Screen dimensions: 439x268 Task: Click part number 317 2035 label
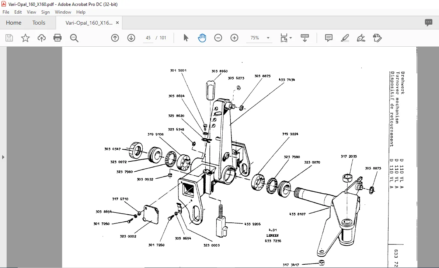pyautogui.click(x=349, y=156)
